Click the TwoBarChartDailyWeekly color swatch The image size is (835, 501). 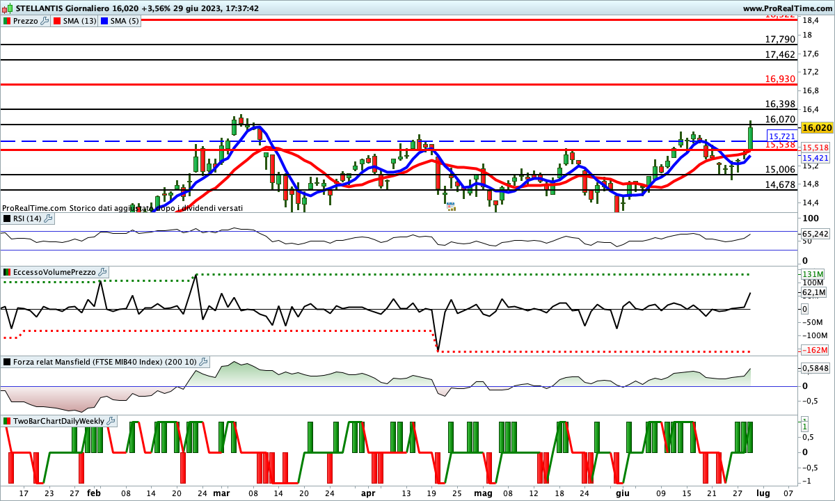(7, 421)
